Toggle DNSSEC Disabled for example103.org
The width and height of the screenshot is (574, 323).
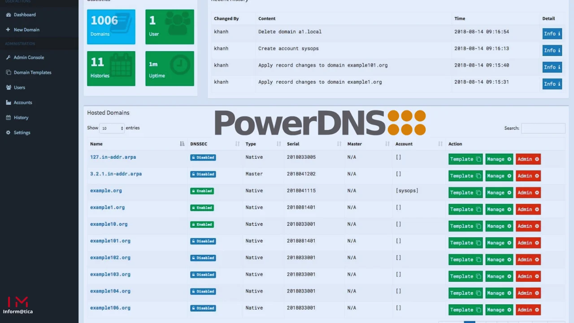[x=203, y=275]
